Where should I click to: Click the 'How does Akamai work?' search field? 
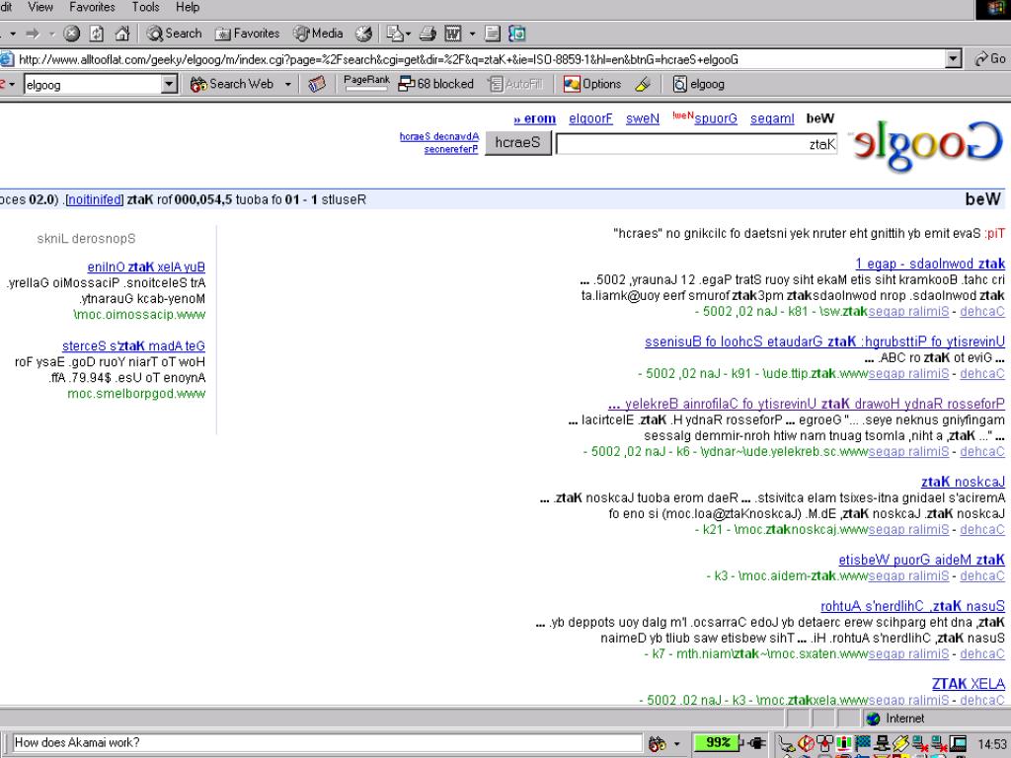point(326,742)
